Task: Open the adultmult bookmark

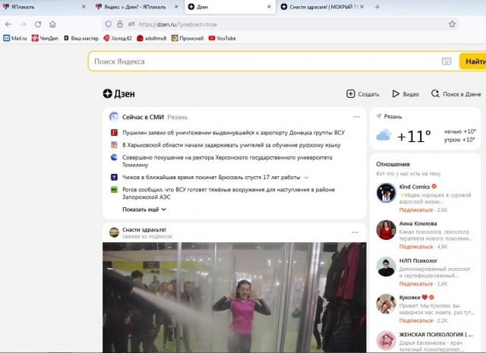Action: coord(152,38)
